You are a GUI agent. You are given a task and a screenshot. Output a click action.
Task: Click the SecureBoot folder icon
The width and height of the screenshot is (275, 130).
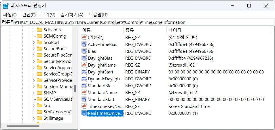point(39,49)
